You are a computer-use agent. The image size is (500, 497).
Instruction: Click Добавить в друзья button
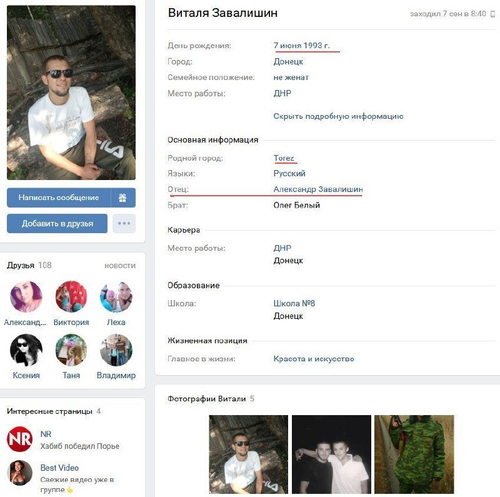(x=57, y=223)
